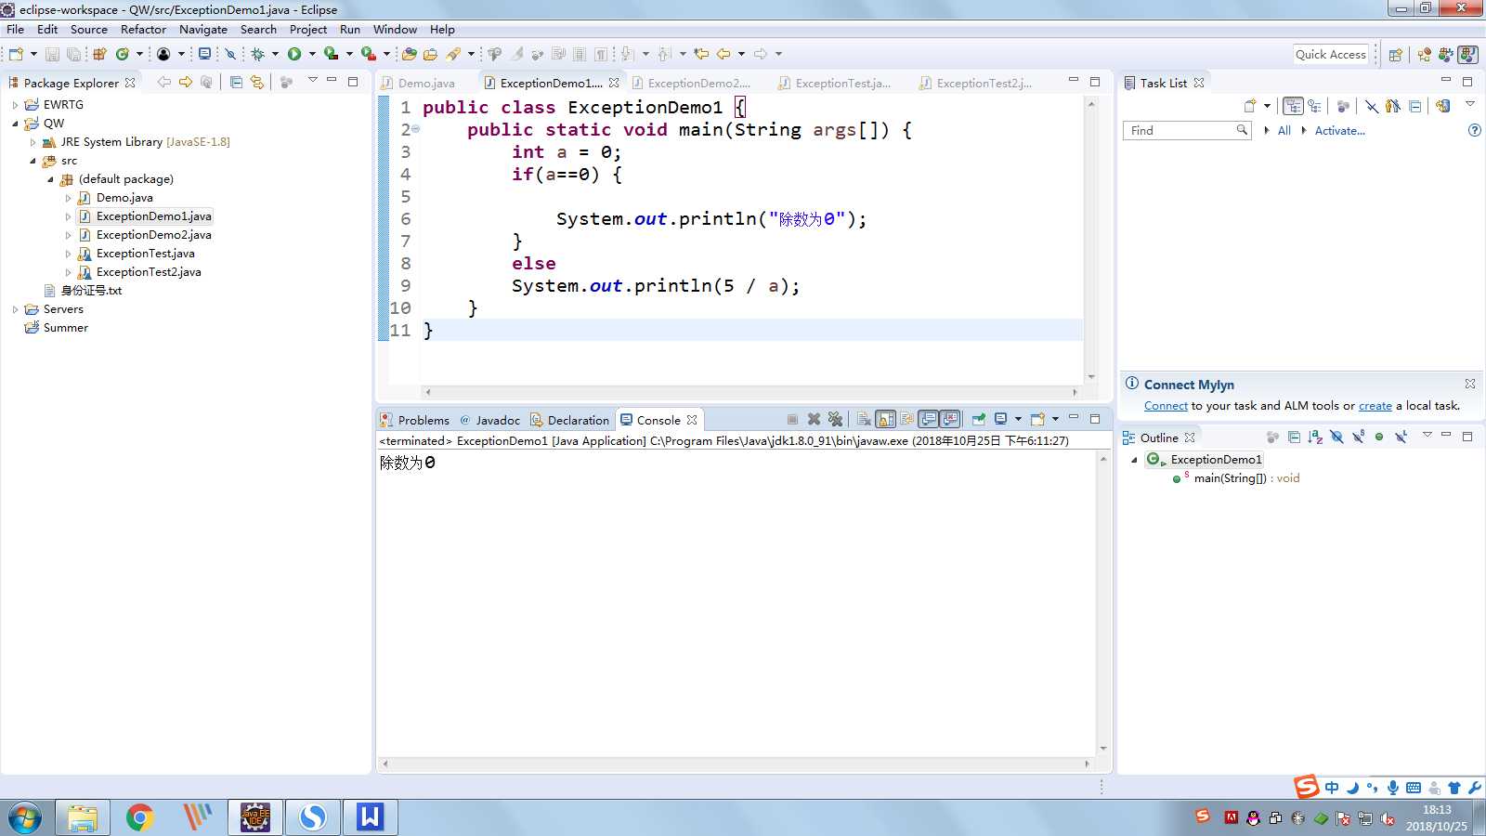Click the Run button in toolbar
Viewport: 1486px width, 836px height.
[x=294, y=54]
